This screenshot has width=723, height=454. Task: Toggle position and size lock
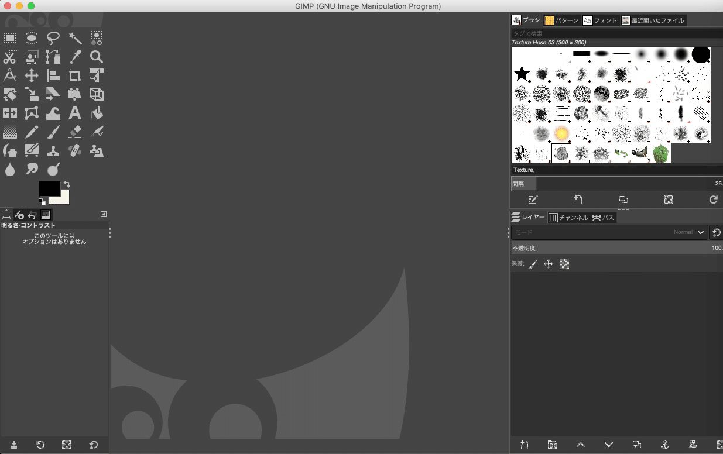click(549, 264)
